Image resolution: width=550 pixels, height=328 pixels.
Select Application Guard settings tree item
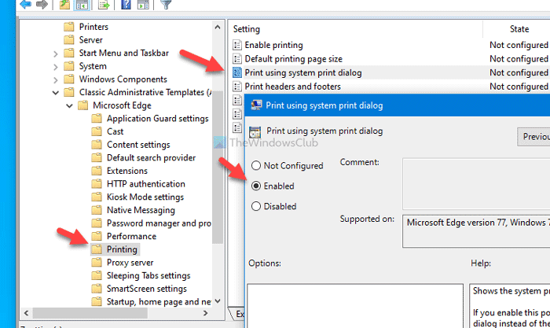click(157, 118)
